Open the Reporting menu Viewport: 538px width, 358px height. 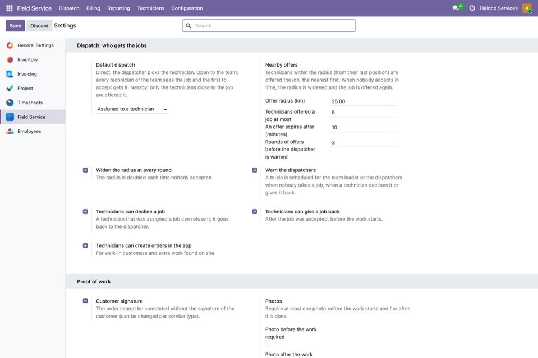[118, 8]
